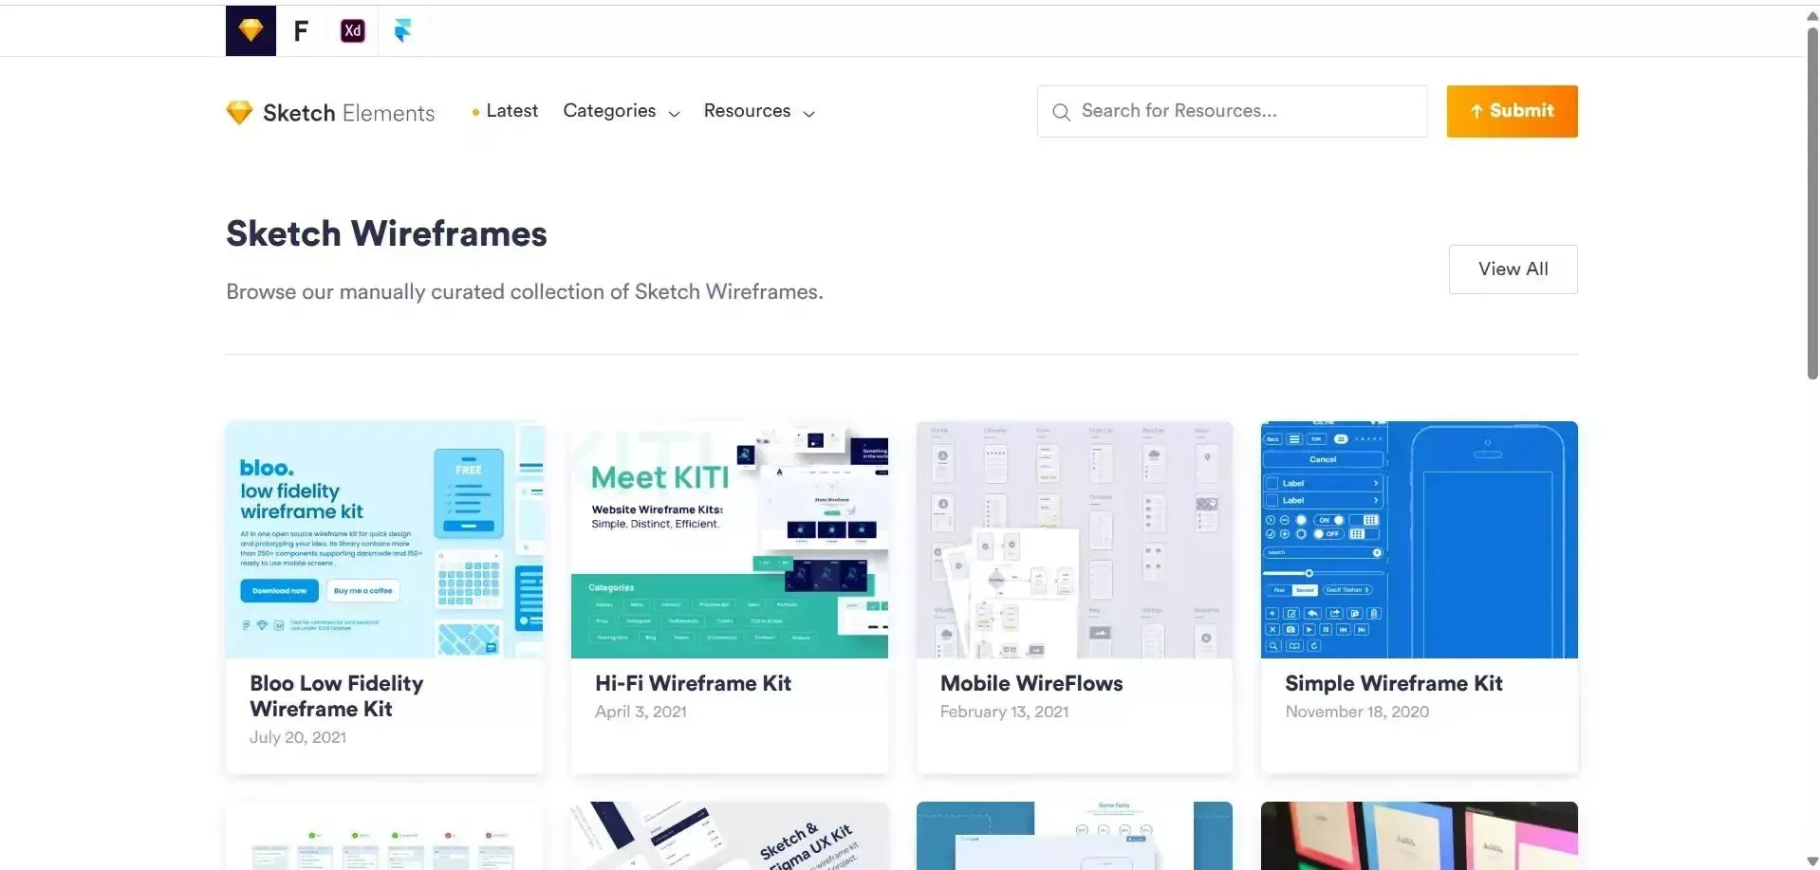Click the Mobile WireFlows title link

[1031, 683]
